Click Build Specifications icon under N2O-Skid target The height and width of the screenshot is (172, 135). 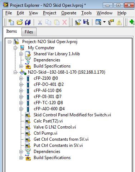pos(28,158)
